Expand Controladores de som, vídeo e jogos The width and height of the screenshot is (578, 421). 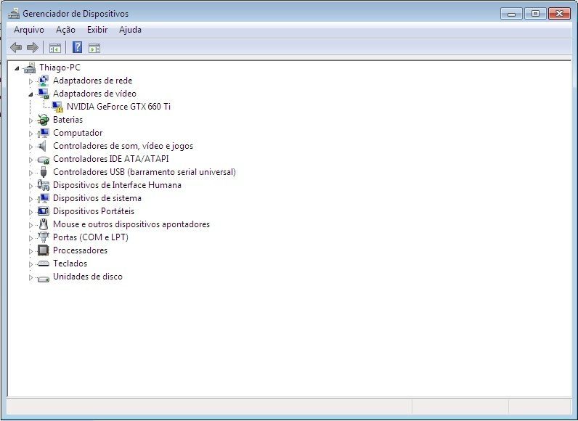tap(30, 147)
